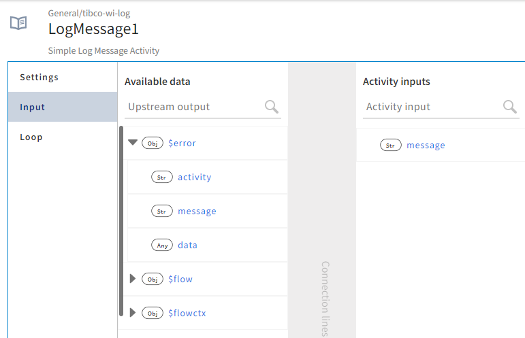The image size is (525, 338).
Task: Click the Upstream output search magnifier icon
Action: coord(272,106)
